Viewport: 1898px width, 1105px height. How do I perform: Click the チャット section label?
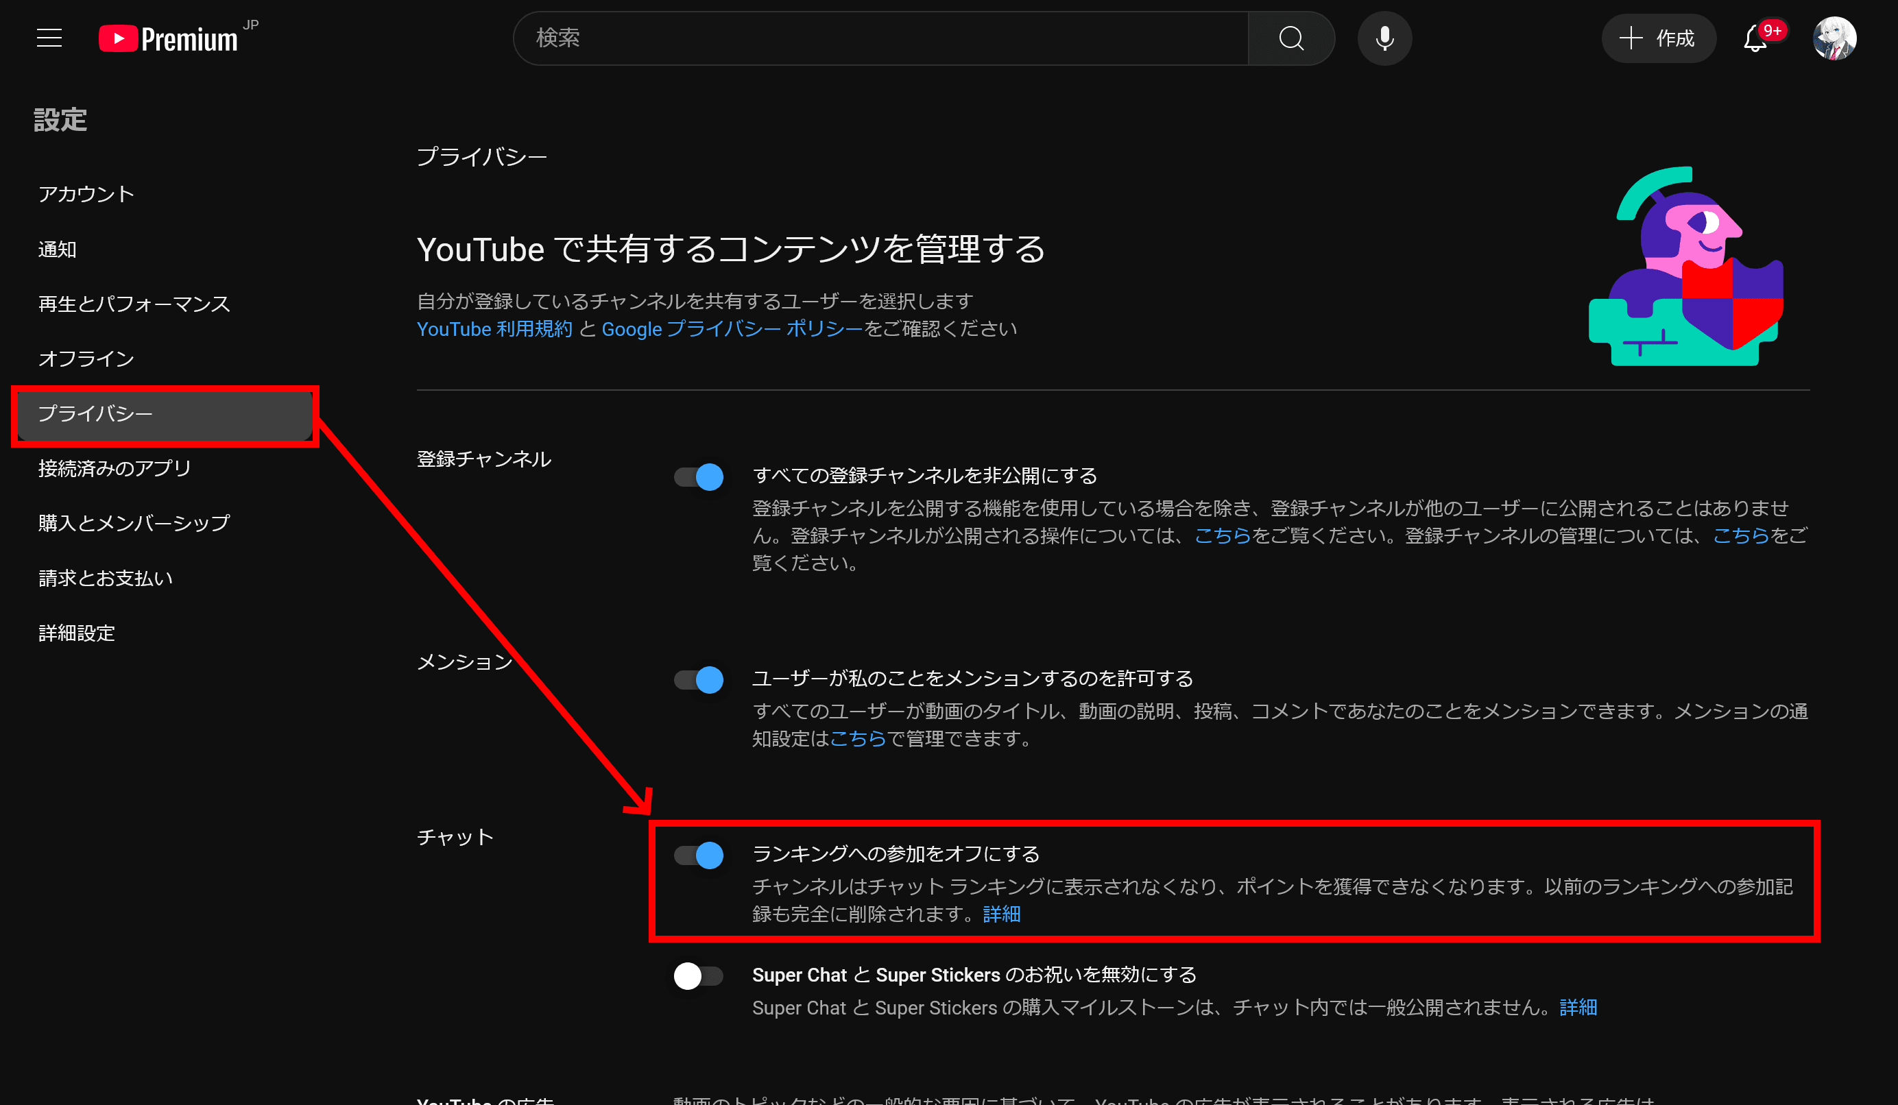pyautogui.click(x=455, y=837)
